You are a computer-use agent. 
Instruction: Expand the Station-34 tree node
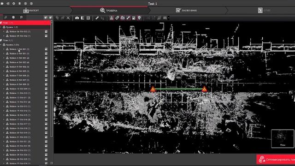point(4,32)
